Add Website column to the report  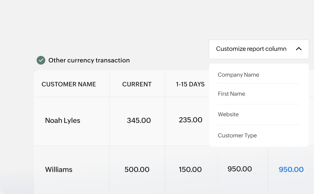click(x=228, y=114)
